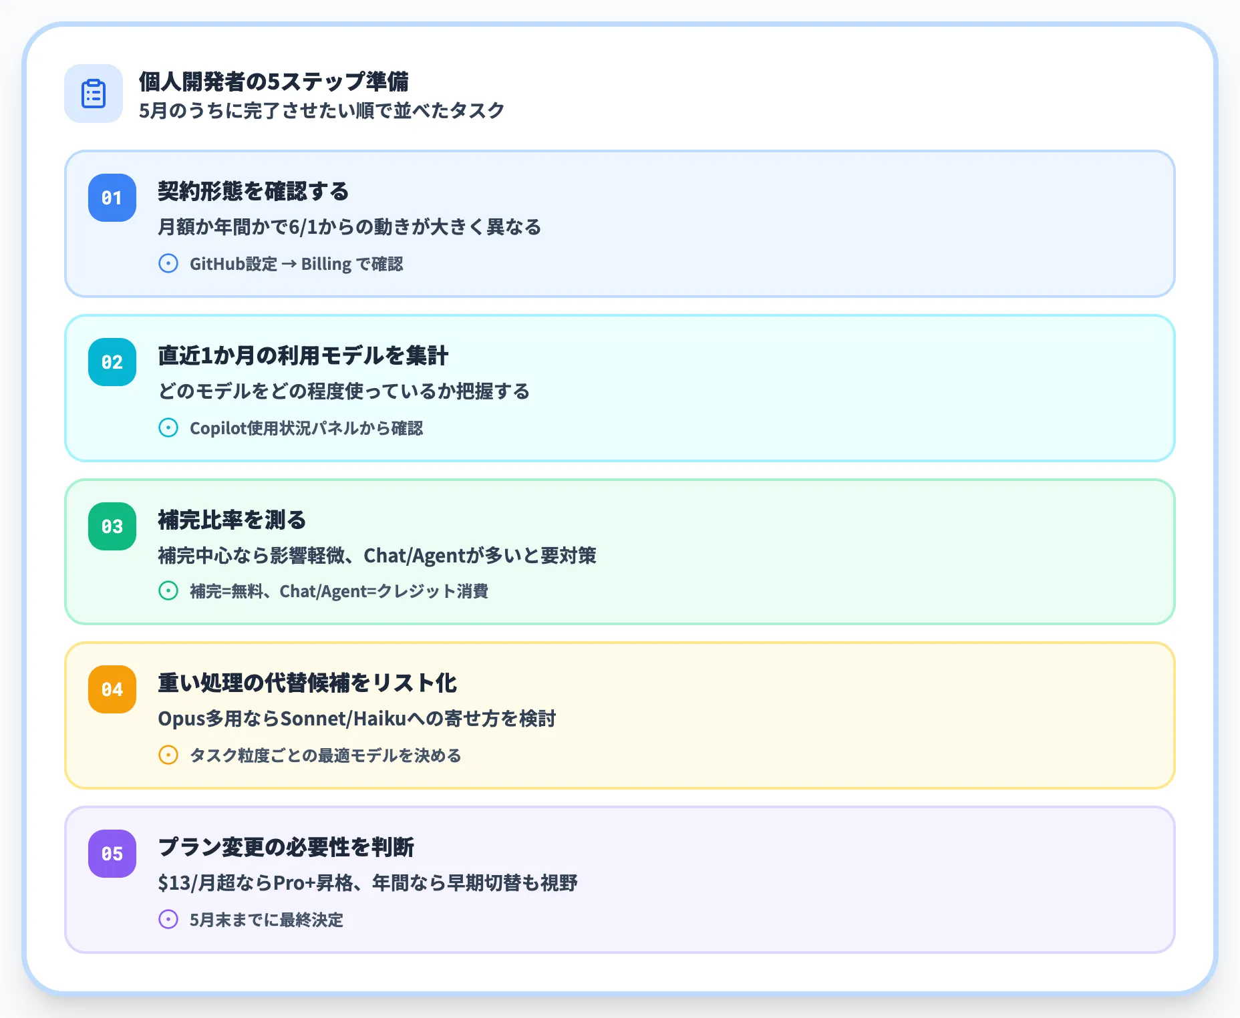Select the orange 04 number badge
Screen dimensions: 1240x1018
[x=112, y=690]
